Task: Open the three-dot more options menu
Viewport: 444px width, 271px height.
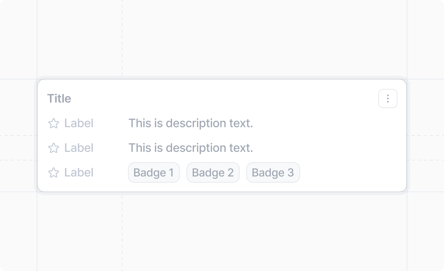Action: (x=388, y=99)
